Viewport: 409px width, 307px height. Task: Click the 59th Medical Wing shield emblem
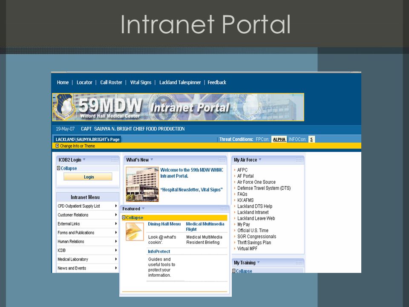64,107
